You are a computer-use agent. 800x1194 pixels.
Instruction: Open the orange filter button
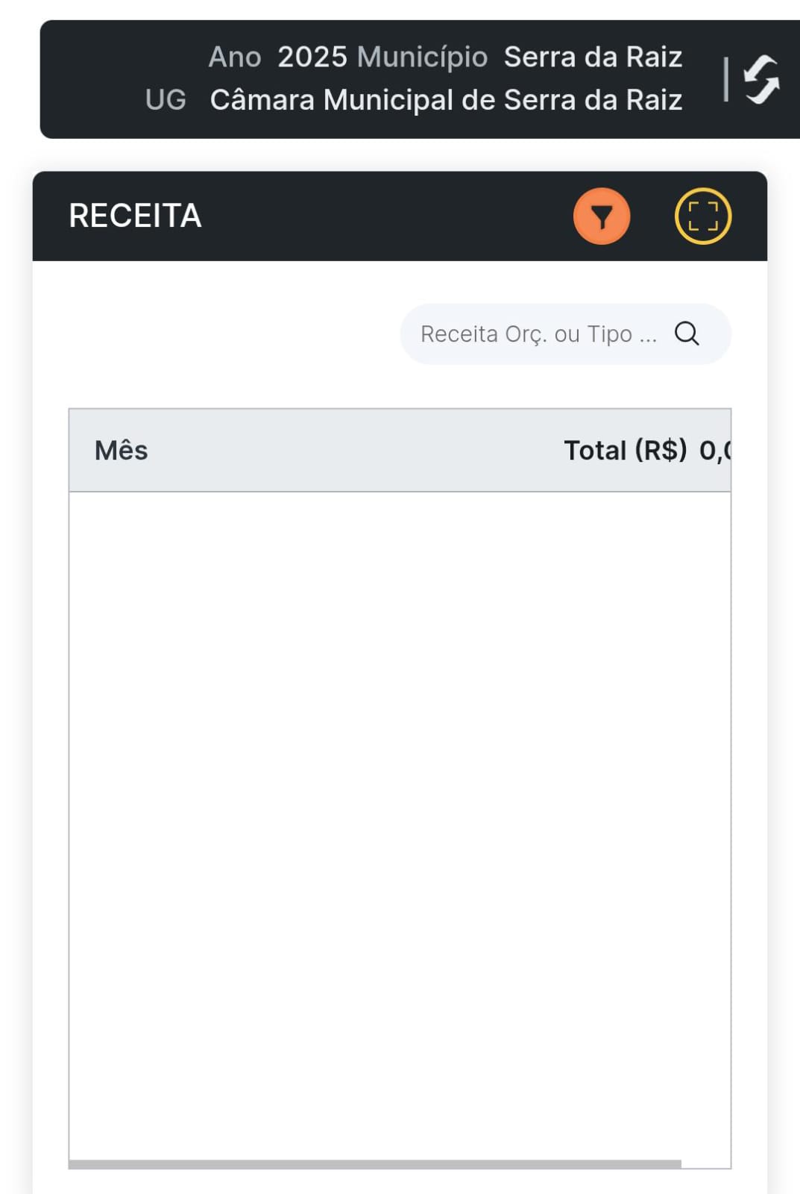(602, 216)
